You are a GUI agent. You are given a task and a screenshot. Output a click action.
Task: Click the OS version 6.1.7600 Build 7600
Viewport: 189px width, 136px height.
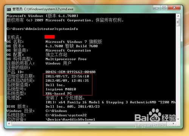(71, 46)
